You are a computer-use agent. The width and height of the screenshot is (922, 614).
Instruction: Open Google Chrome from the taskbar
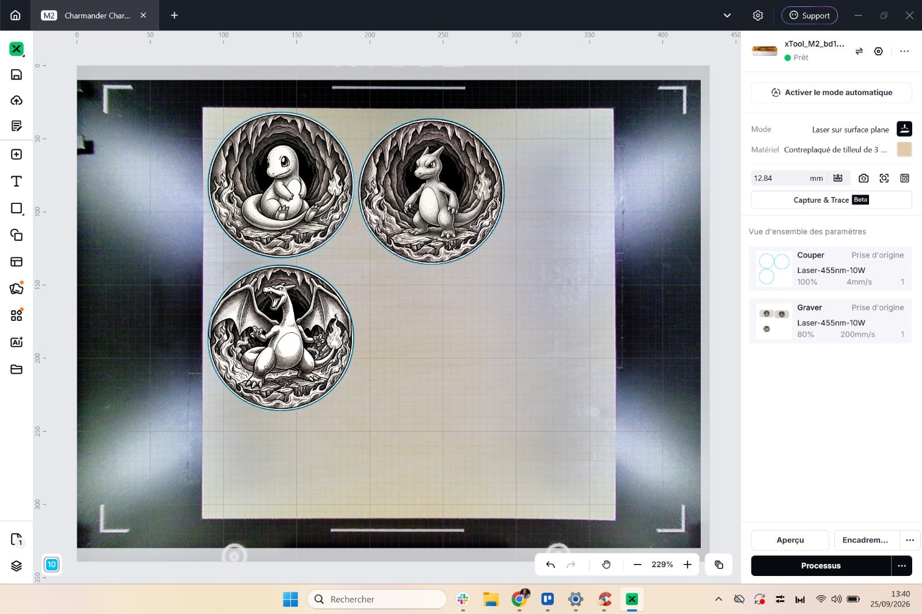pos(519,600)
